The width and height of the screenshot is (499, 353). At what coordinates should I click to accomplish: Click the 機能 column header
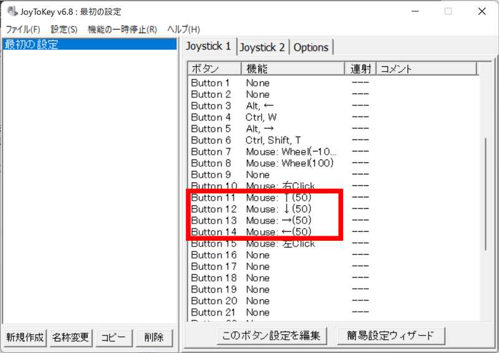293,69
